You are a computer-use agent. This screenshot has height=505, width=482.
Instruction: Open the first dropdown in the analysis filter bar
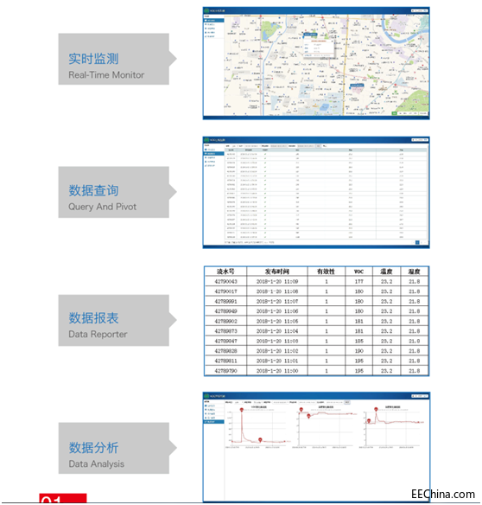pyautogui.click(x=238, y=402)
